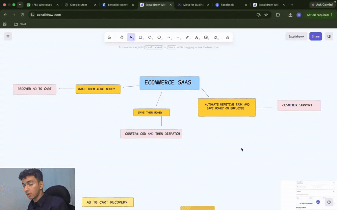Open the More tools shapes icon
Viewport: 337px width, 210px height.
[228, 37]
